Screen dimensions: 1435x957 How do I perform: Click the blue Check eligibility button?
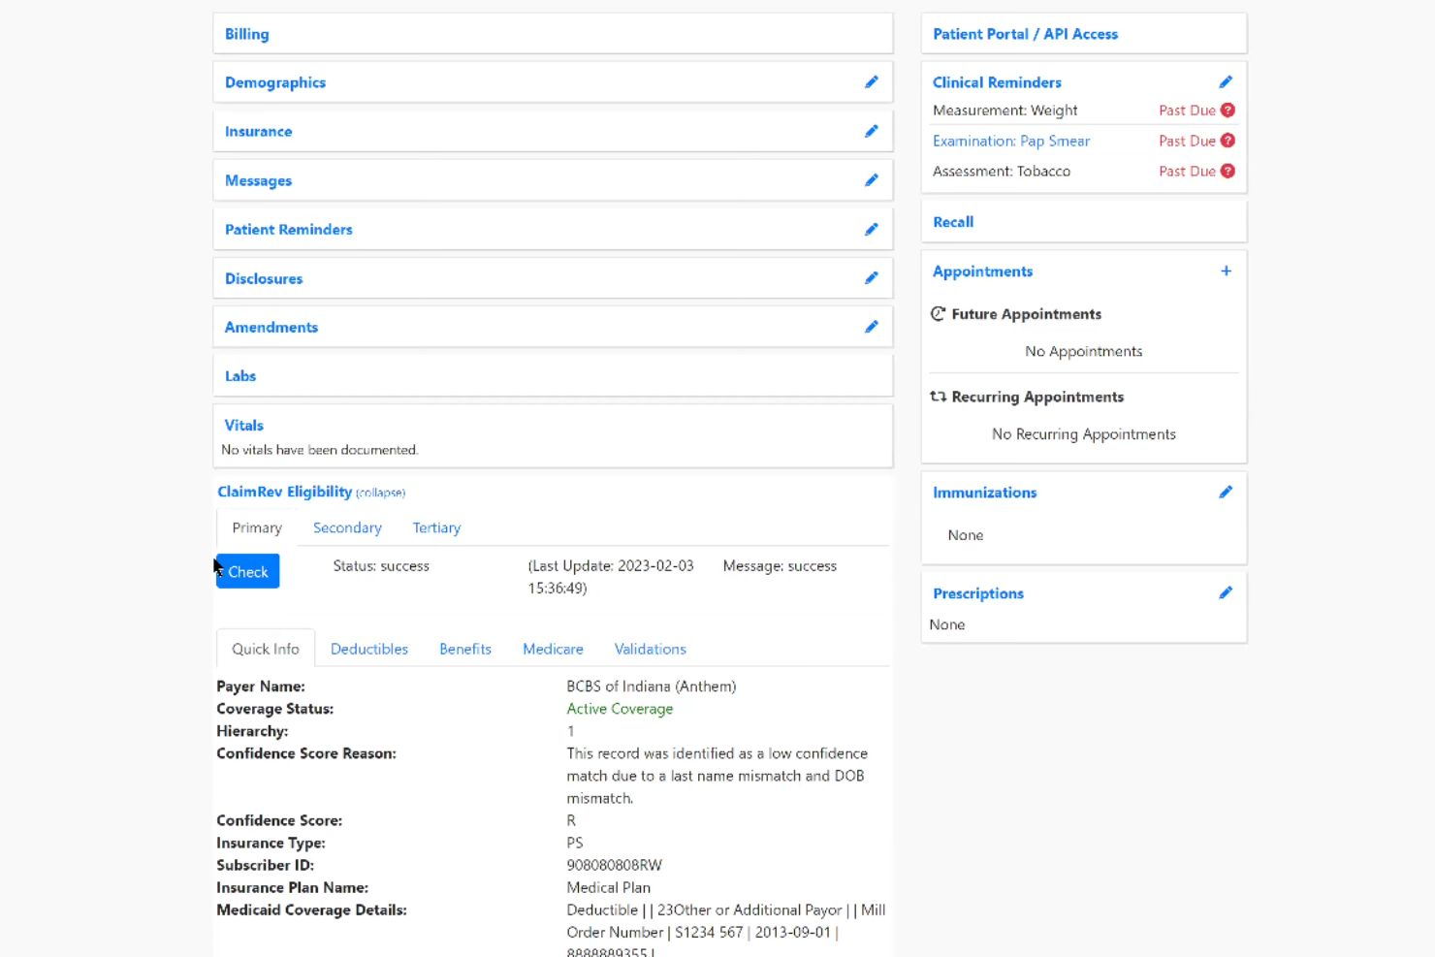248,571
